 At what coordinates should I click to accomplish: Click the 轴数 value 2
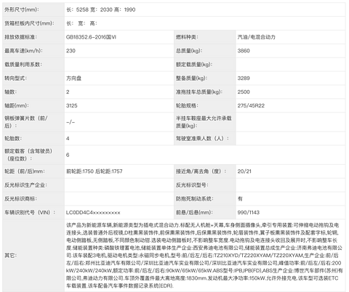click(x=68, y=92)
